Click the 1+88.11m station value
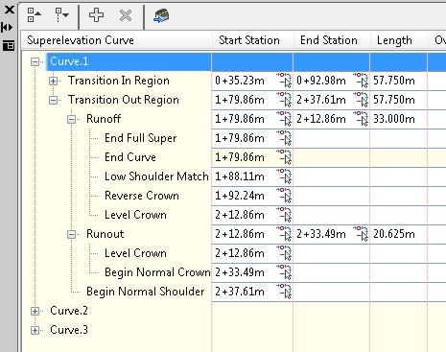This screenshot has height=352, width=446. [x=240, y=176]
